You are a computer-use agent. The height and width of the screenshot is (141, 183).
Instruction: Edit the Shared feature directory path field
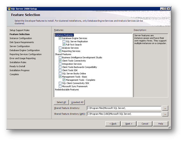pyautogui.click(x=124, y=108)
